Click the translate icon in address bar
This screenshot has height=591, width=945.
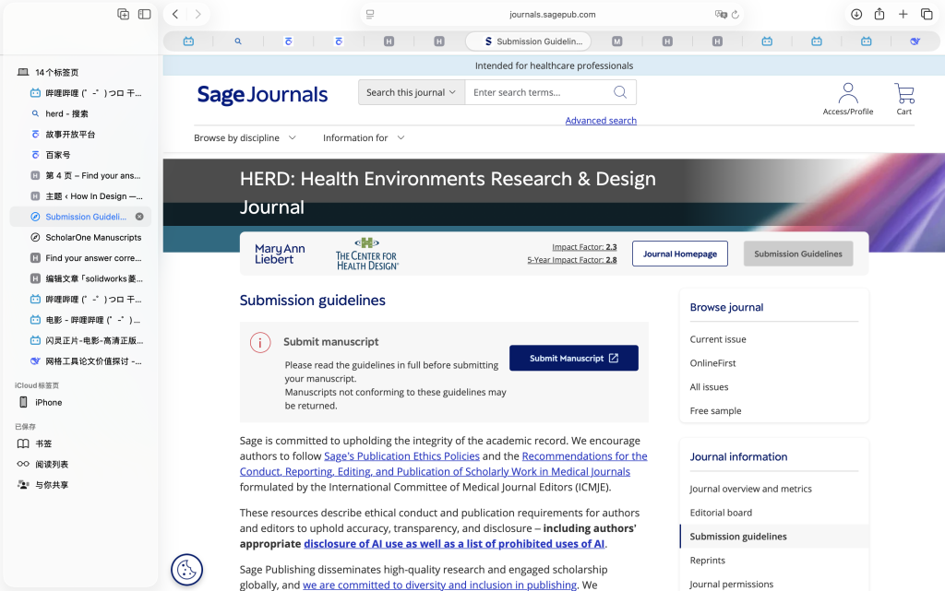721,15
